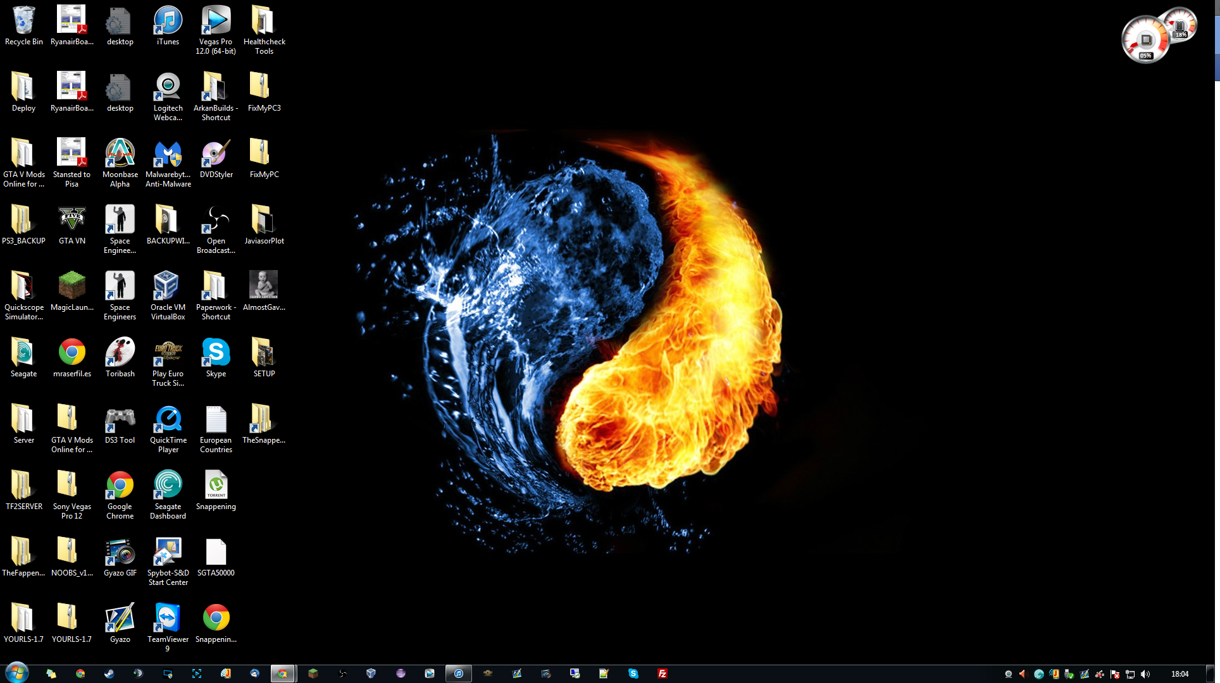Launch iTunes from the desktop
Image resolution: width=1220 pixels, height=683 pixels.
[x=168, y=22]
